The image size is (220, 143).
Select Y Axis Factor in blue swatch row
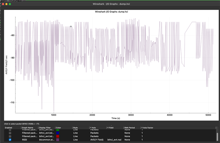pos(142,133)
